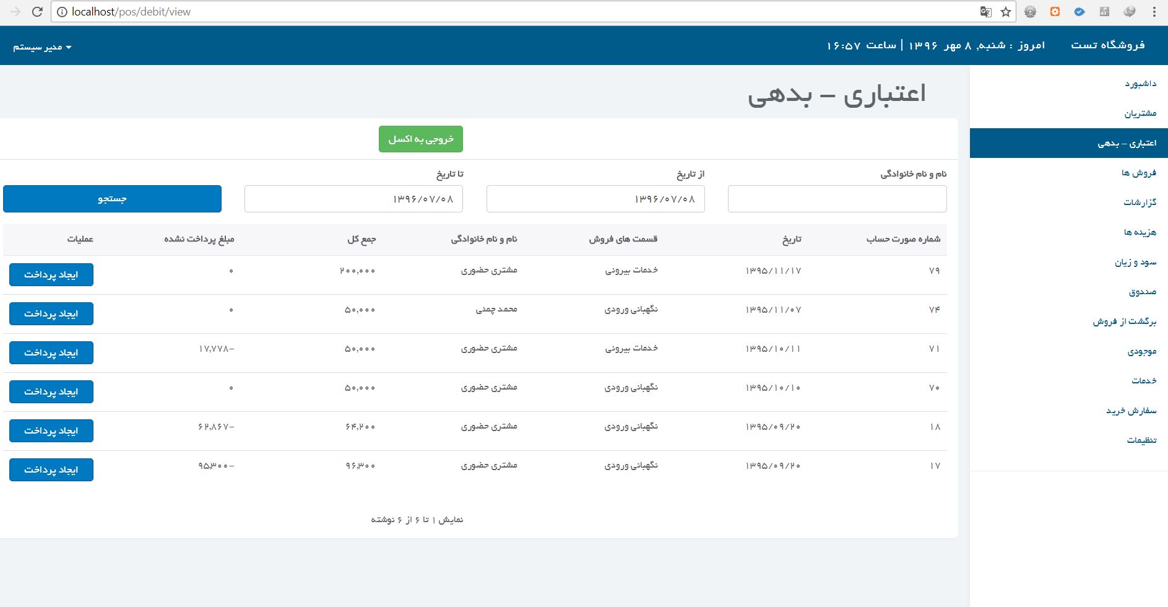Click the blue checkmark extension icon
The width and height of the screenshot is (1168, 607).
point(1079,12)
